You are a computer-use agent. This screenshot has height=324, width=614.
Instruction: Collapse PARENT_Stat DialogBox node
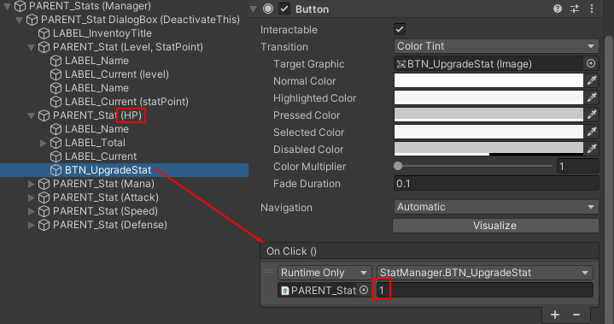pyautogui.click(x=19, y=20)
